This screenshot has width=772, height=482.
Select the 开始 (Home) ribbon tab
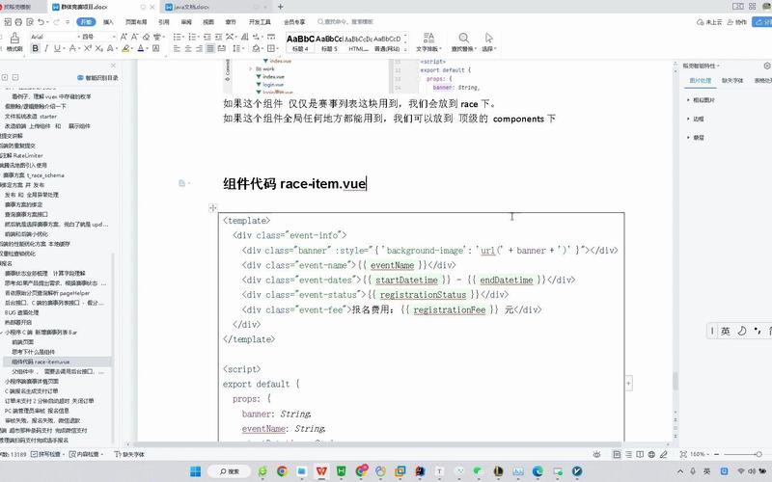coord(86,21)
